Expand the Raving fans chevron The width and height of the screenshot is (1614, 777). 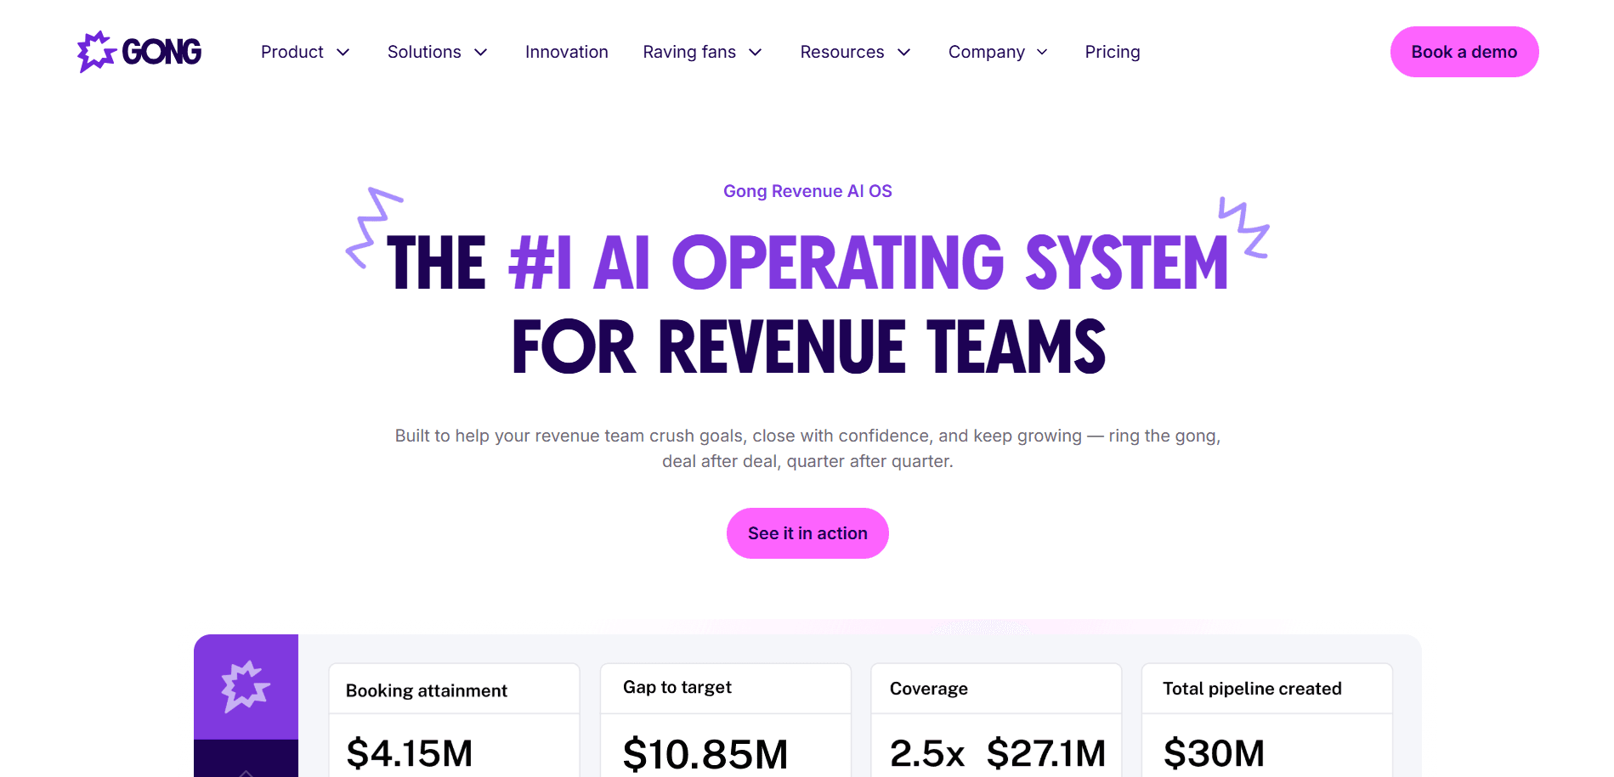click(x=756, y=53)
